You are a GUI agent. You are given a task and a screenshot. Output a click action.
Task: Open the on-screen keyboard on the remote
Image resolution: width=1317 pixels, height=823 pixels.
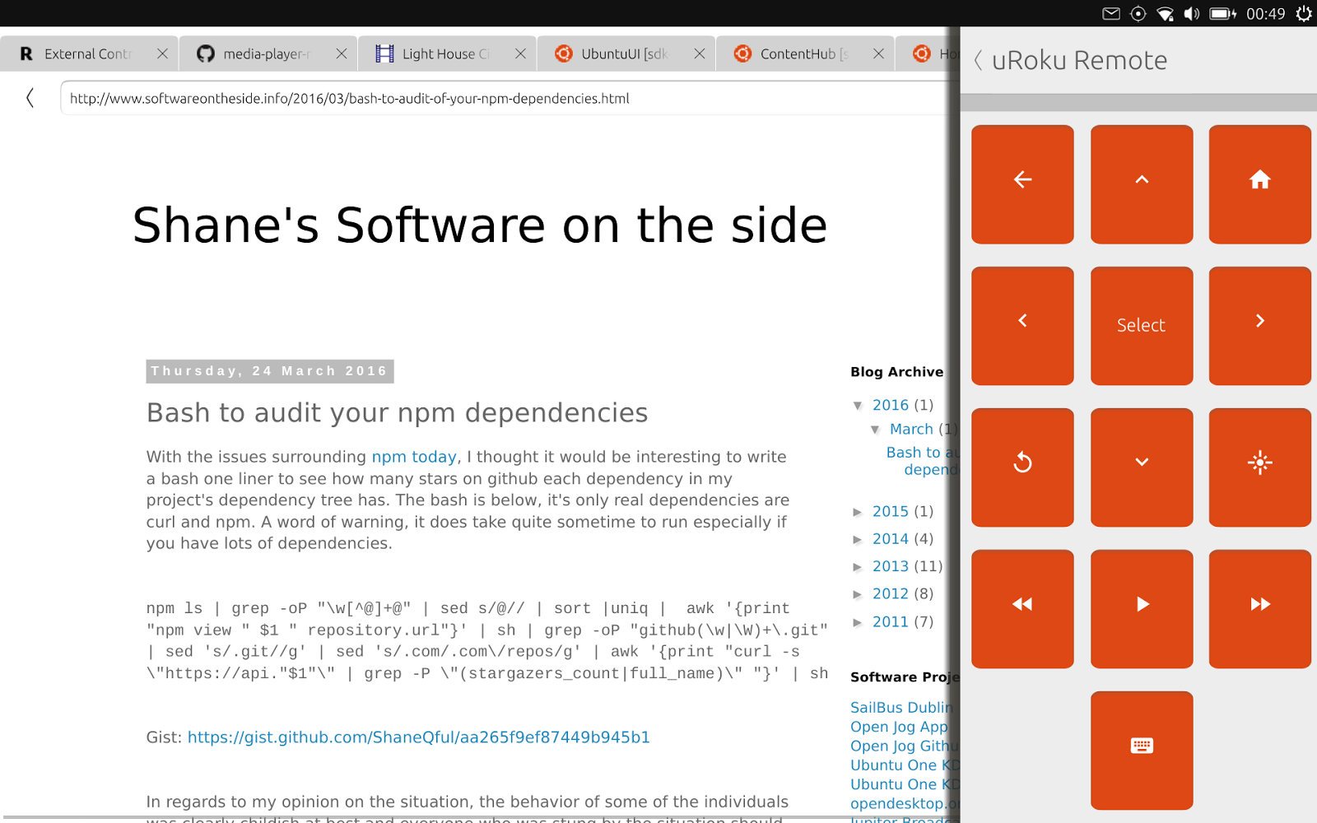[x=1141, y=749]
